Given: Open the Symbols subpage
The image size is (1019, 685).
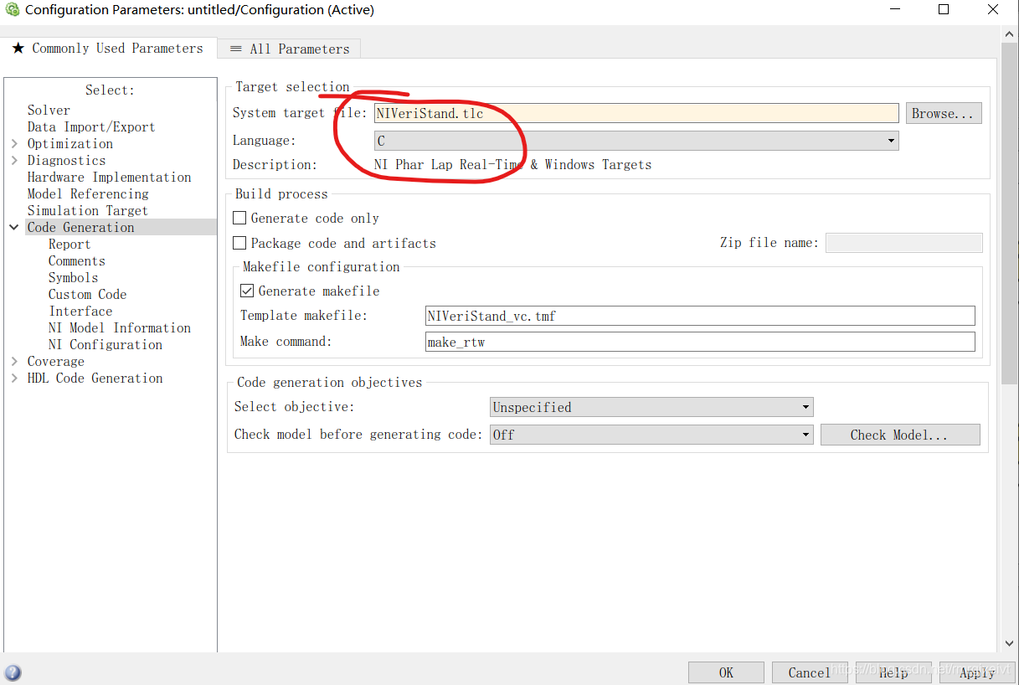Looking at the screenshot, I should 73,277.
